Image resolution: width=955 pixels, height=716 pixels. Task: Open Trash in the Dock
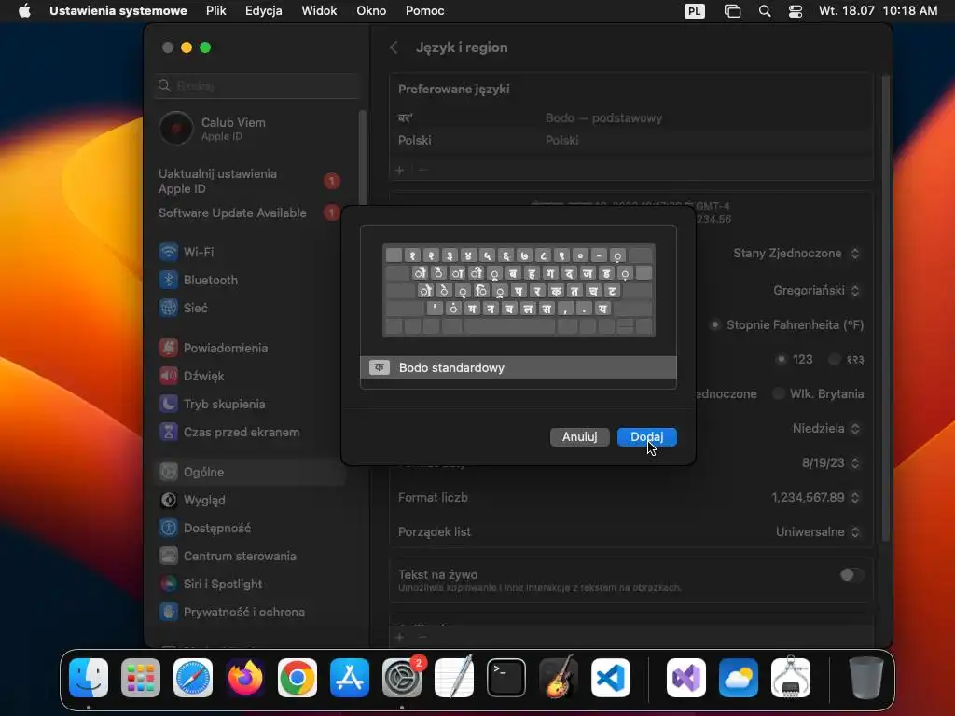(x=866, y=678)
